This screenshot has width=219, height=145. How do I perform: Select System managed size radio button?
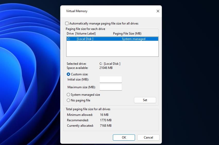coord(69,95)
